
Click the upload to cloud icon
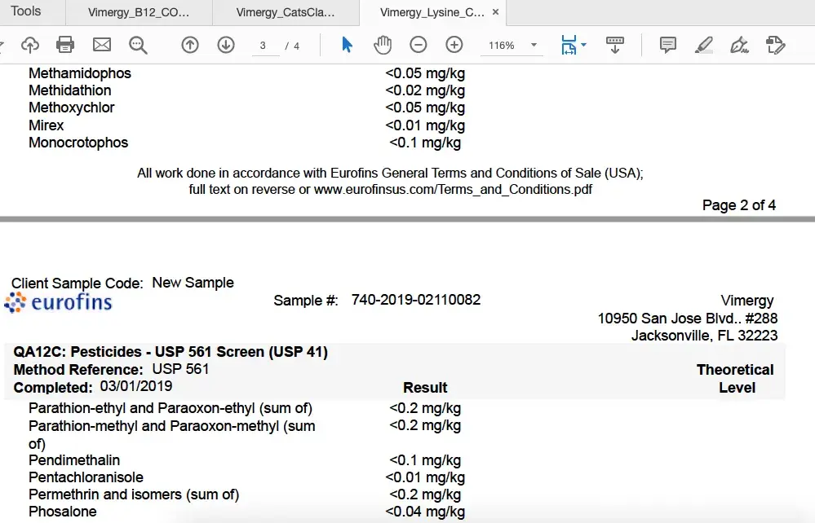coord(30,46)
